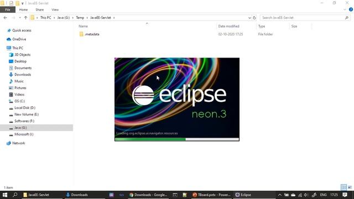The width and height of the screenshot is (354, 199).
Task: Open Documents in the sidebar
Action: coord(23,68)
